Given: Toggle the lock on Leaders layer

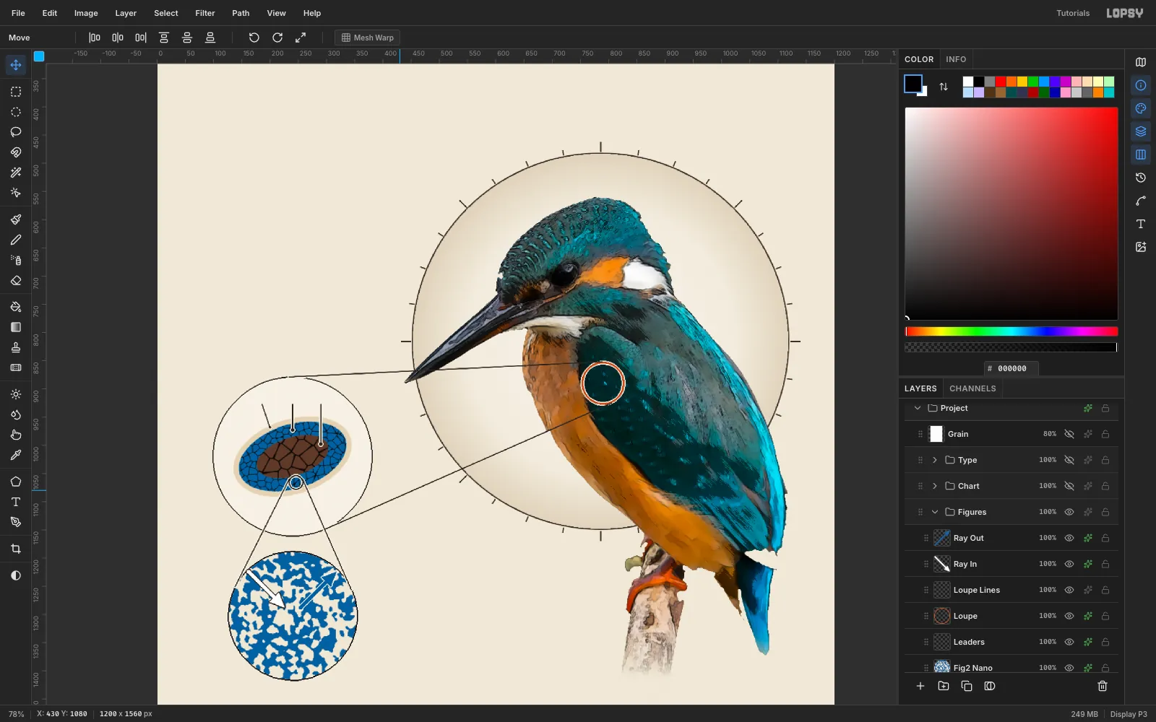Looking at the screenshot, I should 1105,642.
